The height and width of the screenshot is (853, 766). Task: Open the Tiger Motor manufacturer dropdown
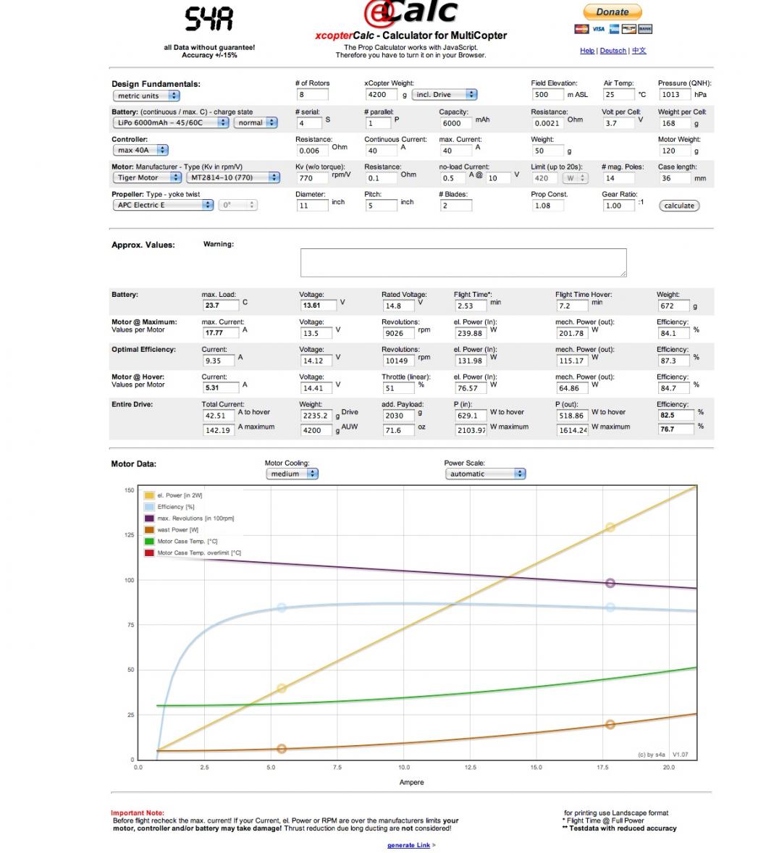148,177
